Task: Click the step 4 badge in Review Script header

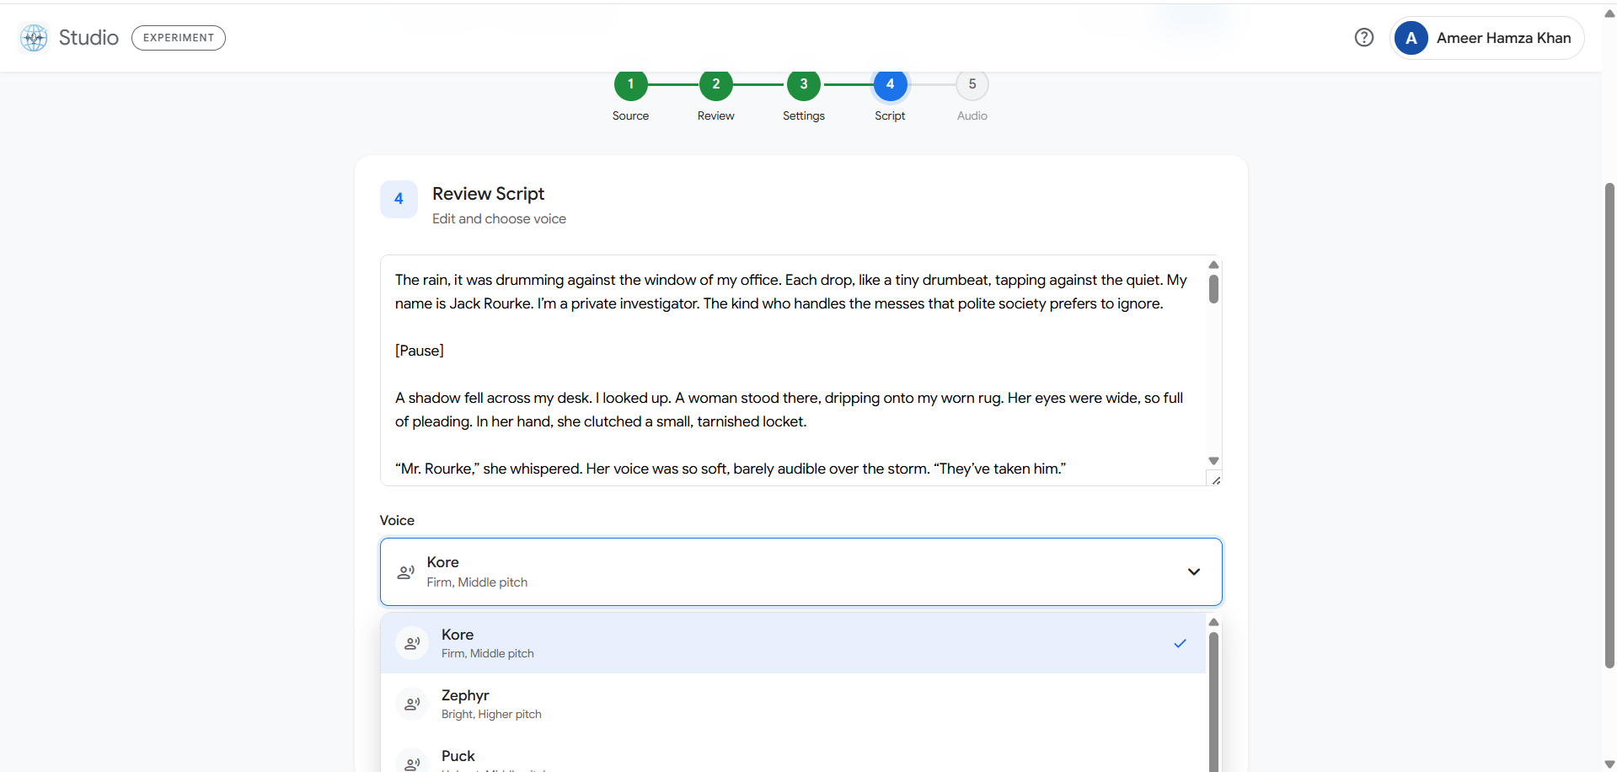Action: pos(399,199)
